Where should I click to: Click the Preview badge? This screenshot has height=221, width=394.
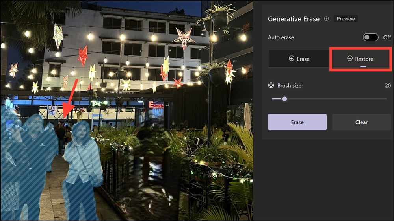pyautogui.click(x=346, y=18)
